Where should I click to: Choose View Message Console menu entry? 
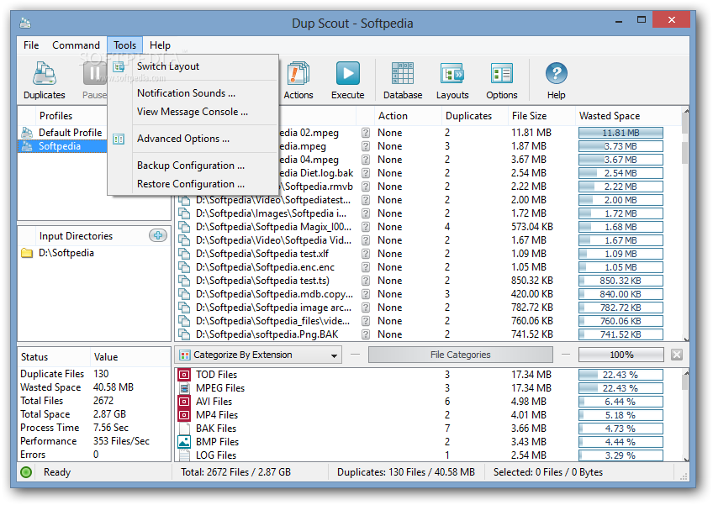193,112
